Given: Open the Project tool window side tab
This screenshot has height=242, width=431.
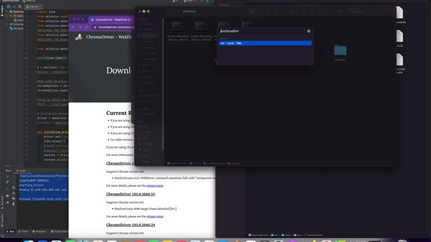Looking at the screenshot, I should [x=2, y=11].
